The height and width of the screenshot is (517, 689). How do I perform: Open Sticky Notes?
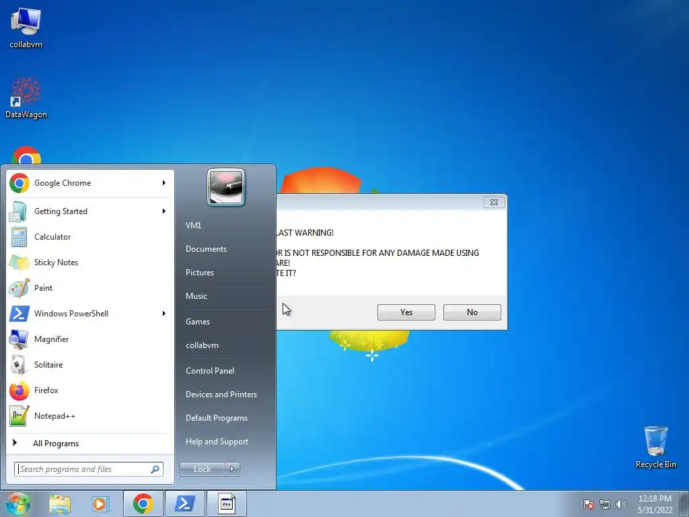pyautogui.click(x=90, y=263)
